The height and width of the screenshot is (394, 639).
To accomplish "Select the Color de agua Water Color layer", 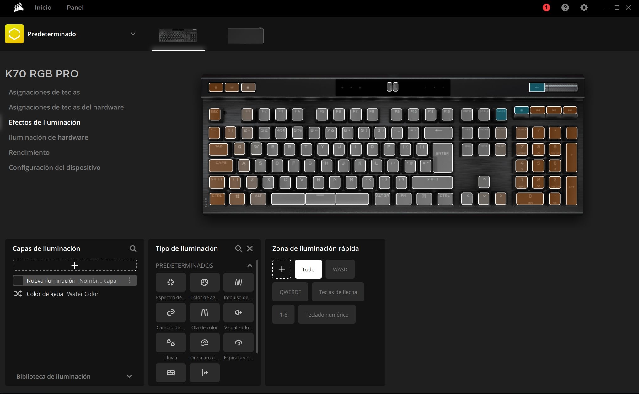I will click(75, 294).
